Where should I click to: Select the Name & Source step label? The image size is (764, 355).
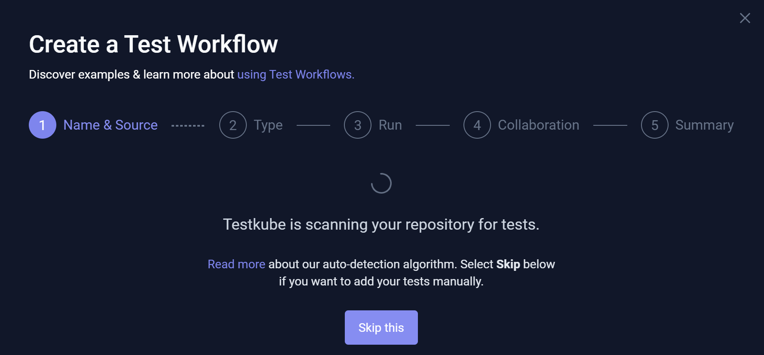point(110,125)
